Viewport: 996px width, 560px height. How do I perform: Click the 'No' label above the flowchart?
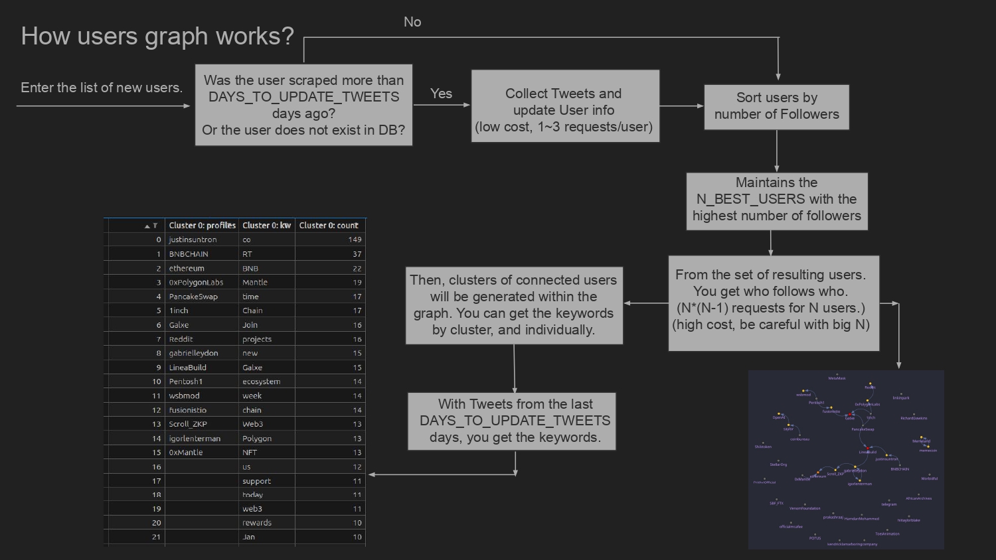(412, 22)
